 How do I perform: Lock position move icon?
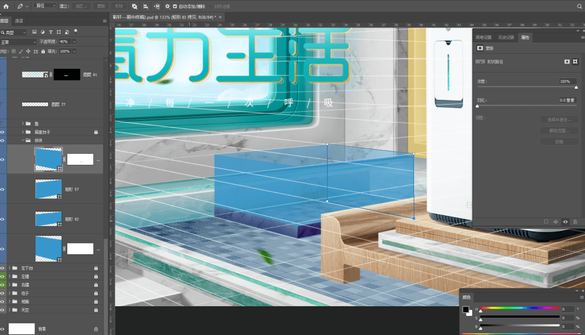[x=28, y=51]
